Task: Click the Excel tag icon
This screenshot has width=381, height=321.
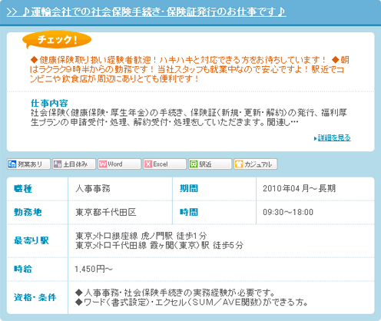Action: pos(148,164)
